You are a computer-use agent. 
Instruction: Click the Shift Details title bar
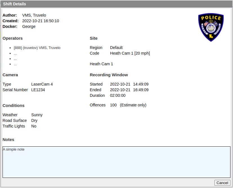click(x=116, y=4)
